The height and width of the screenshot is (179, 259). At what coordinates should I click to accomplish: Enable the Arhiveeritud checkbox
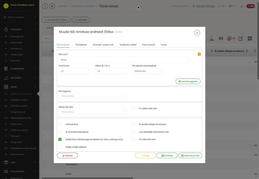click(60, 124)
